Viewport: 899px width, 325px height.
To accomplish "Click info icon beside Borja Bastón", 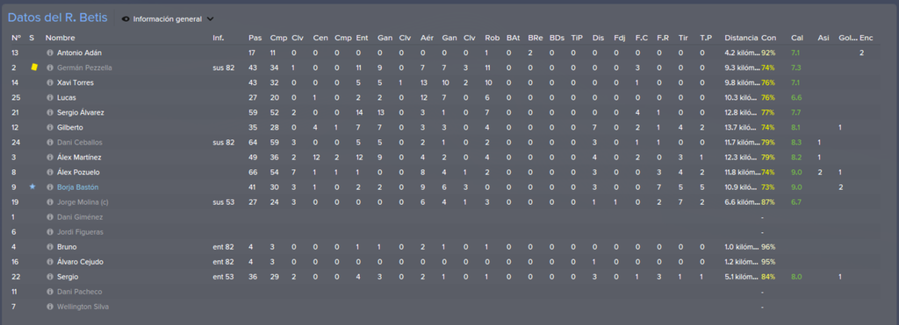I will click(50, 187).
